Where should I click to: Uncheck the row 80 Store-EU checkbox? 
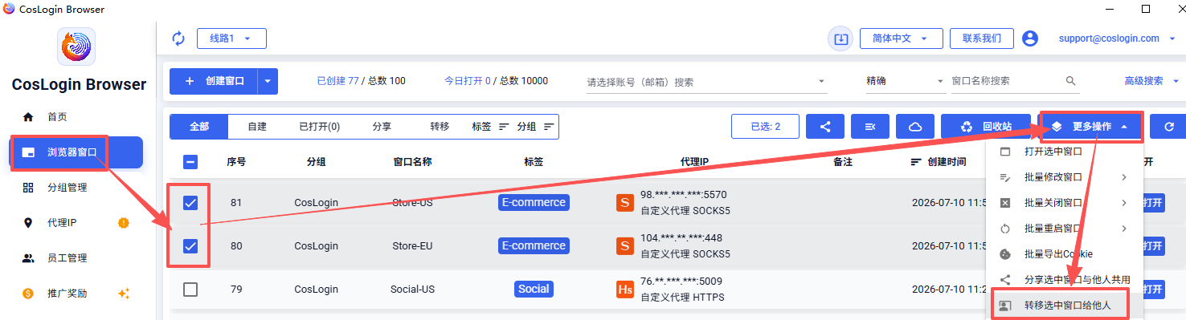[x=190, y=246]
